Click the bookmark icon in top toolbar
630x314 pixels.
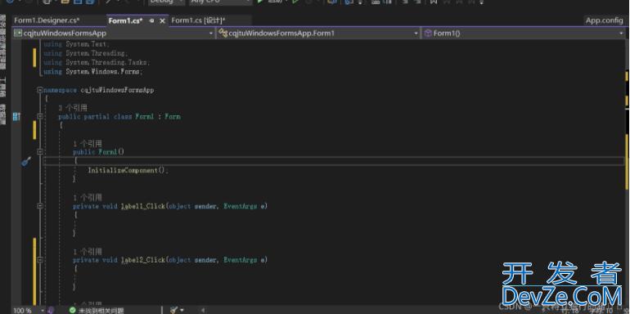click(x=433, y=2)
